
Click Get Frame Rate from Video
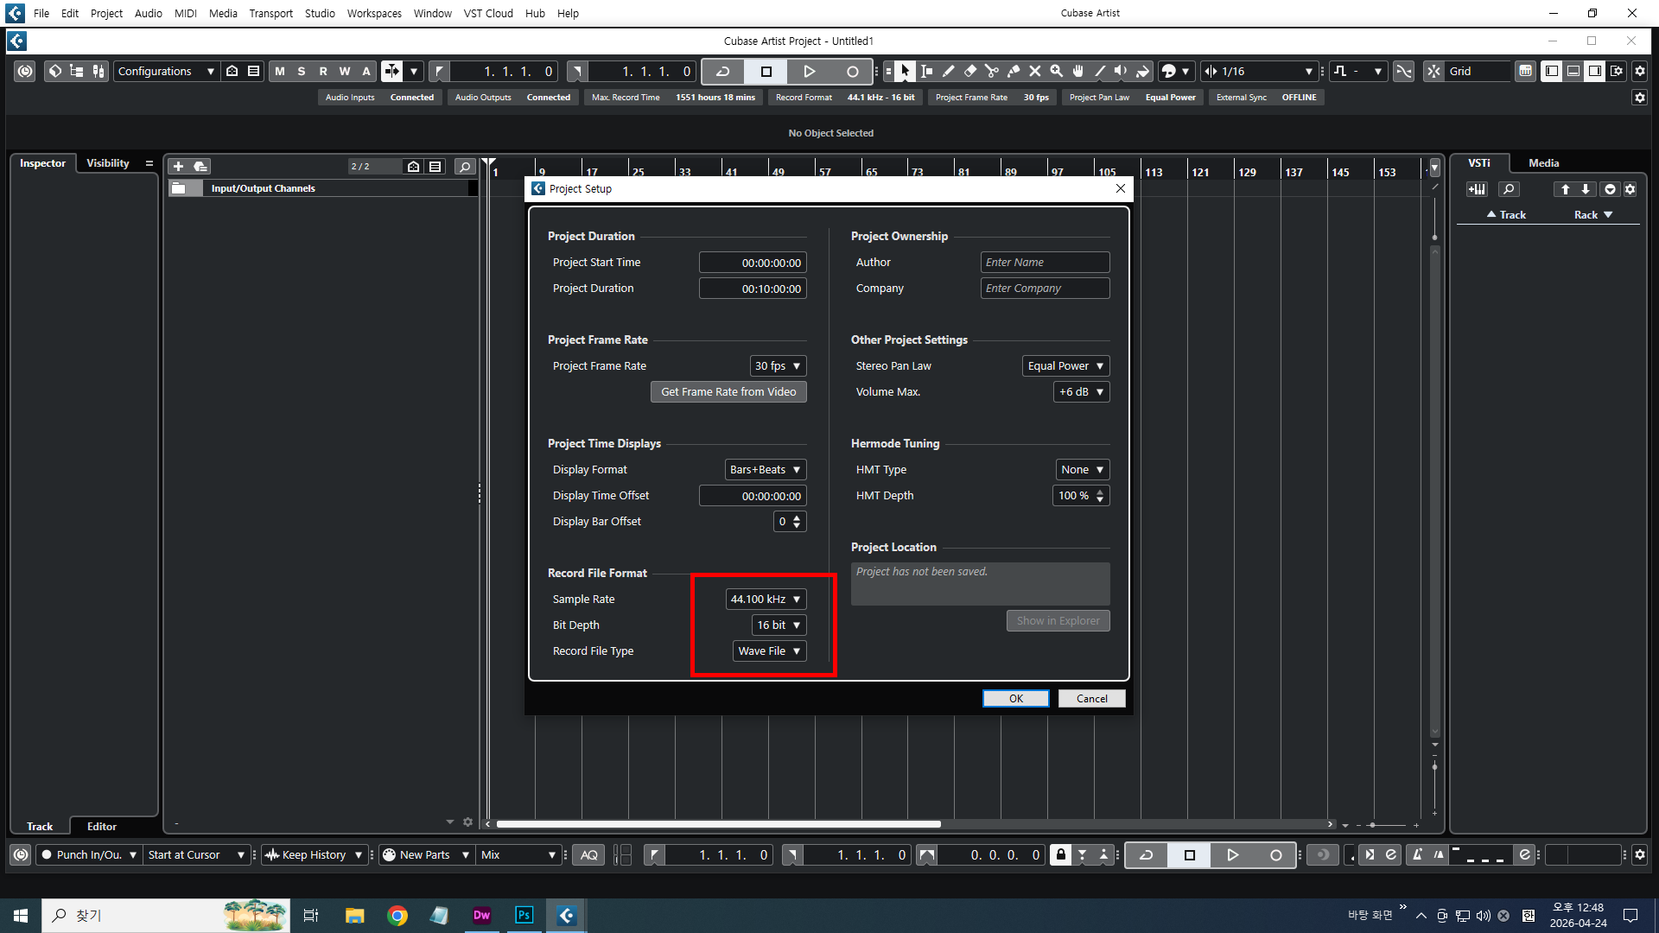coord(728,391)
